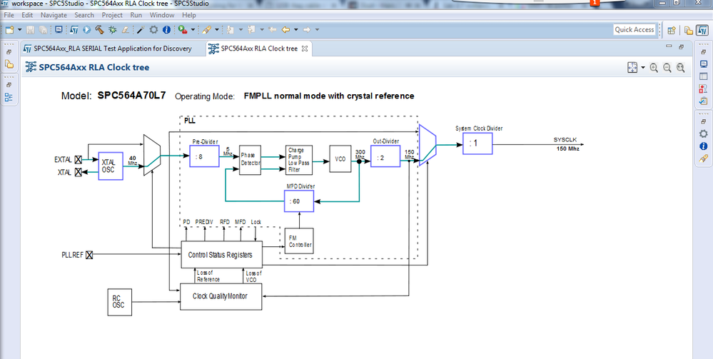Open the clipboard Tasks view icon
The width and height of the screenshot is (713, 359).
[x=704, y=101]
